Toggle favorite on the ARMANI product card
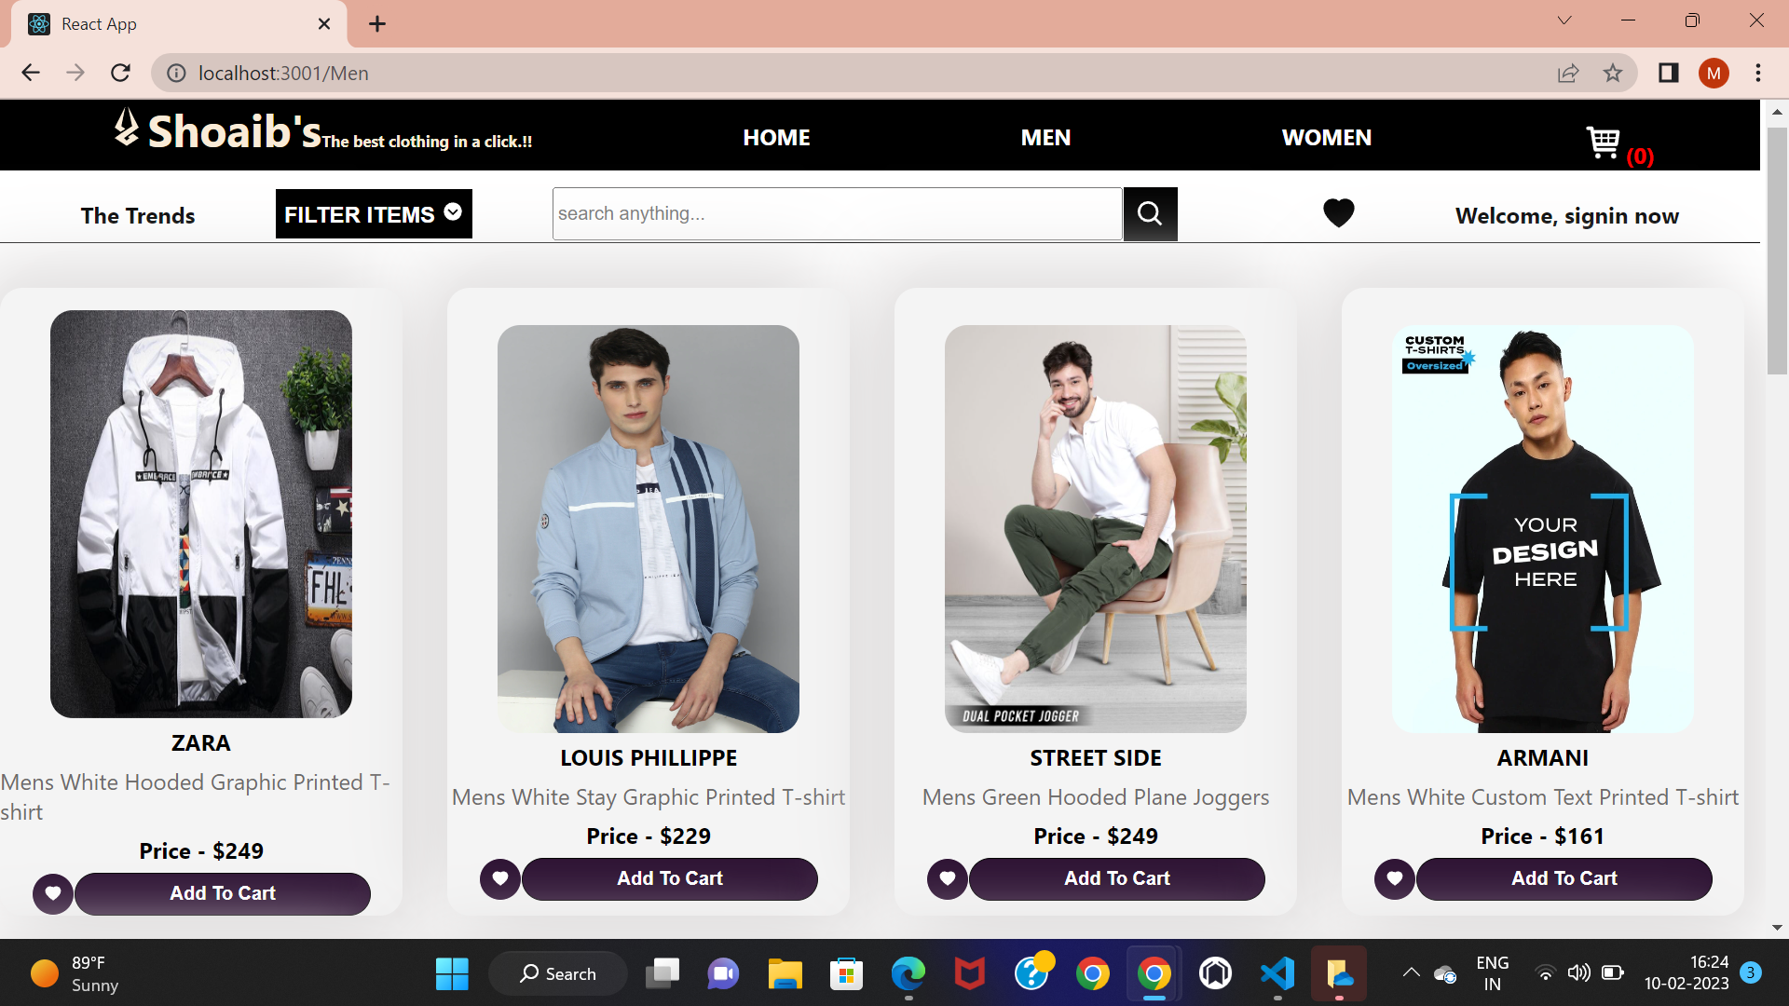 (x=1394, y=878)
